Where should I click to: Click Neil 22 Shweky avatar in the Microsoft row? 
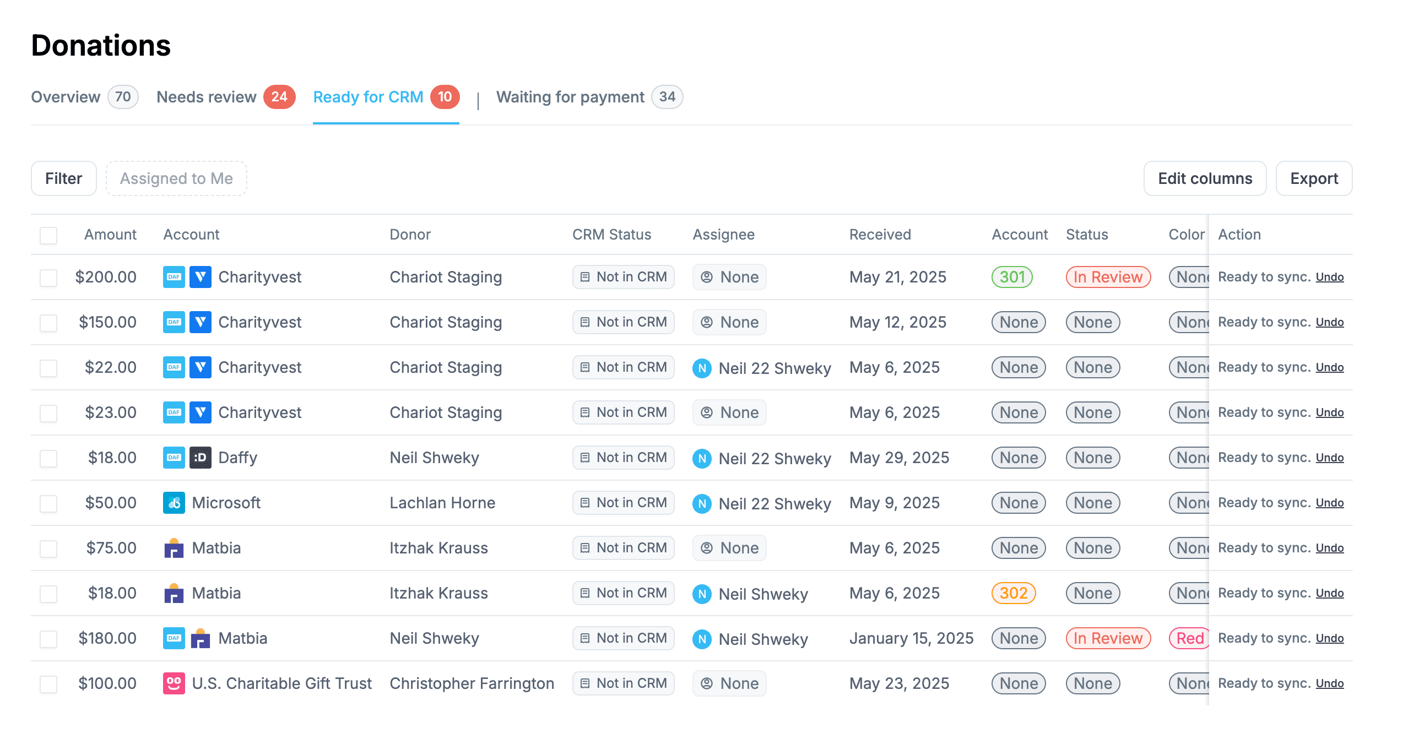tap(702, 503)
